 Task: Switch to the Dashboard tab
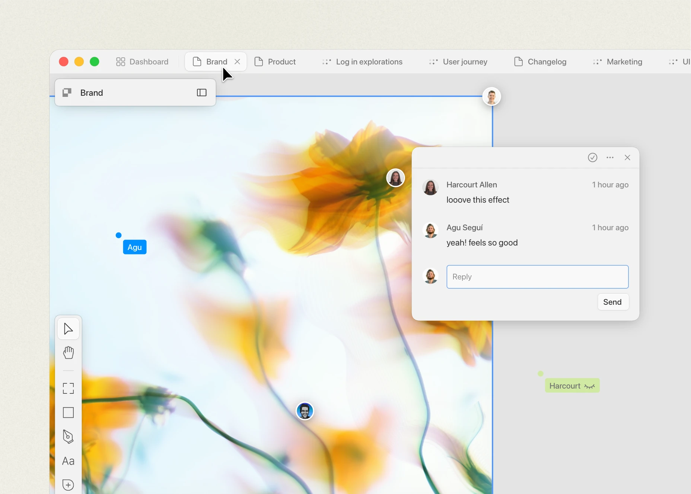point(142,61)
